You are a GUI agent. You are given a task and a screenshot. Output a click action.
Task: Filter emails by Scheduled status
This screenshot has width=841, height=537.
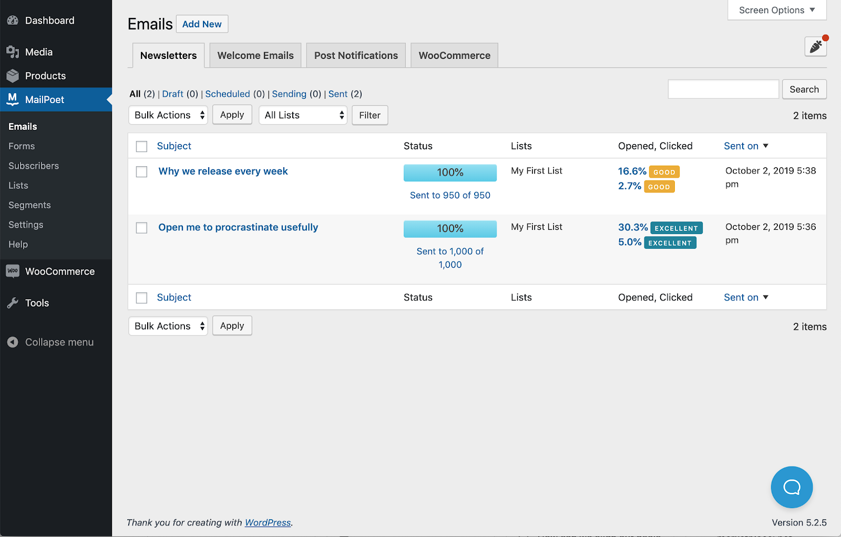point(228,94)
